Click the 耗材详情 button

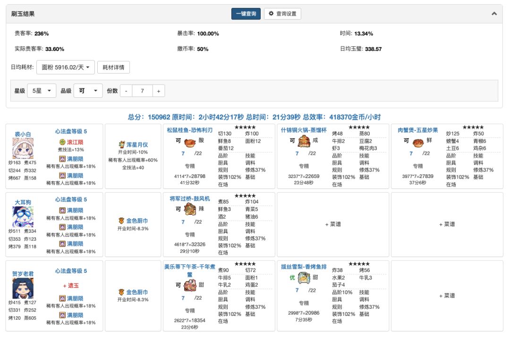tap(113, 68)
